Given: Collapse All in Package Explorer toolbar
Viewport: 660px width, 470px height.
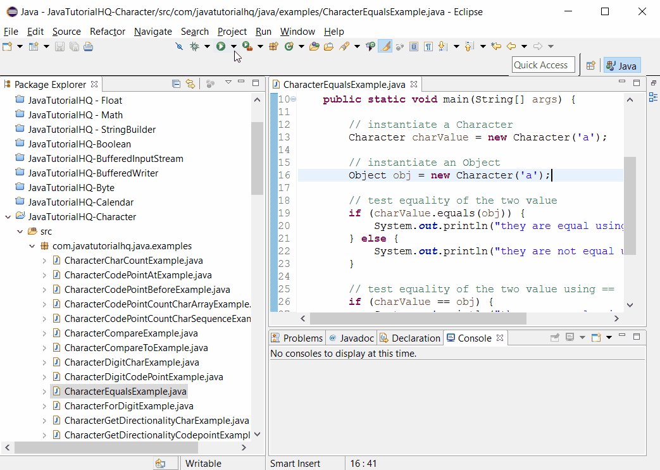Looking at the screenshot, I should pos(176,83).
